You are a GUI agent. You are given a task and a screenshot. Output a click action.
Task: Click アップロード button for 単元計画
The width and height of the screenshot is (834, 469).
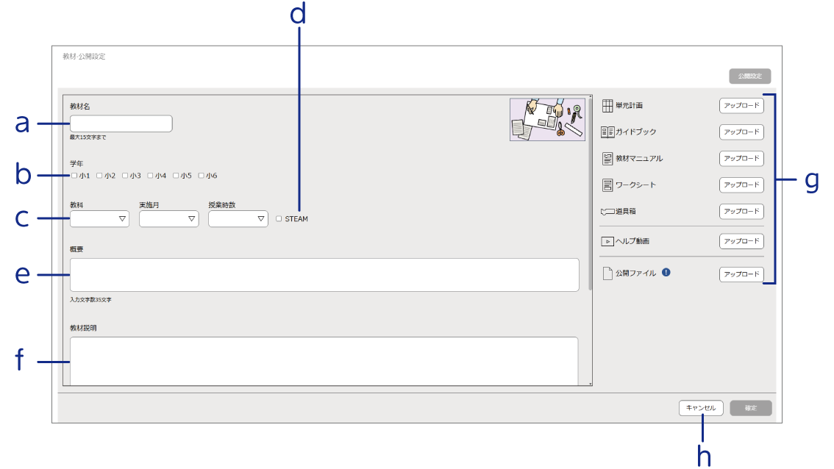[x=741, y=106]
